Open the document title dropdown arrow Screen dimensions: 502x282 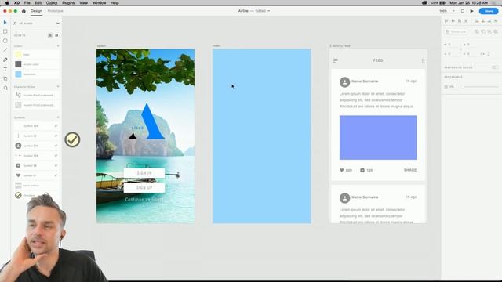tap(268, 11)
